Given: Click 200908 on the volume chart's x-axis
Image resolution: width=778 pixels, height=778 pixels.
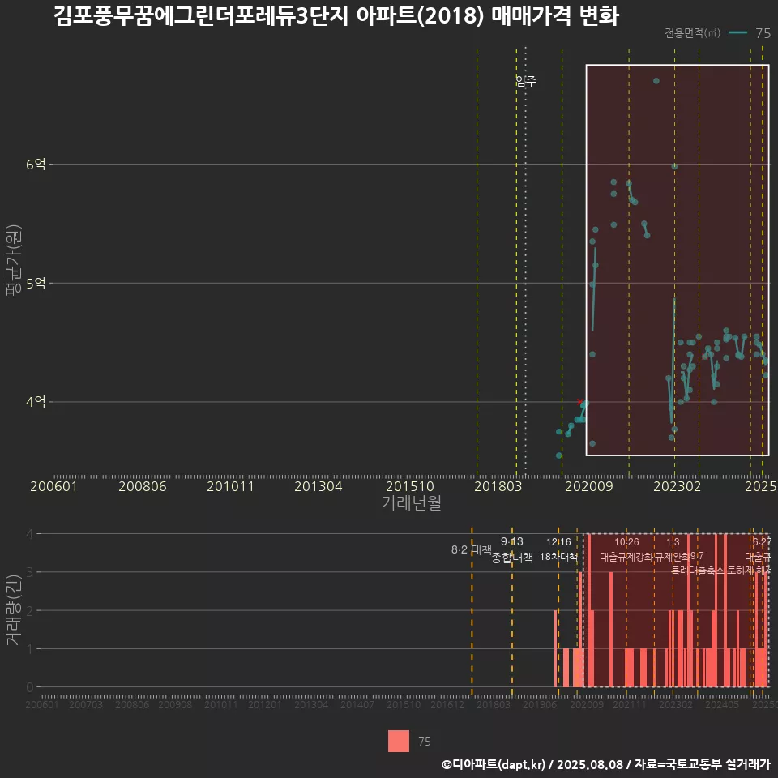Looking at the screenshot, I should click(x=175, y=704).
